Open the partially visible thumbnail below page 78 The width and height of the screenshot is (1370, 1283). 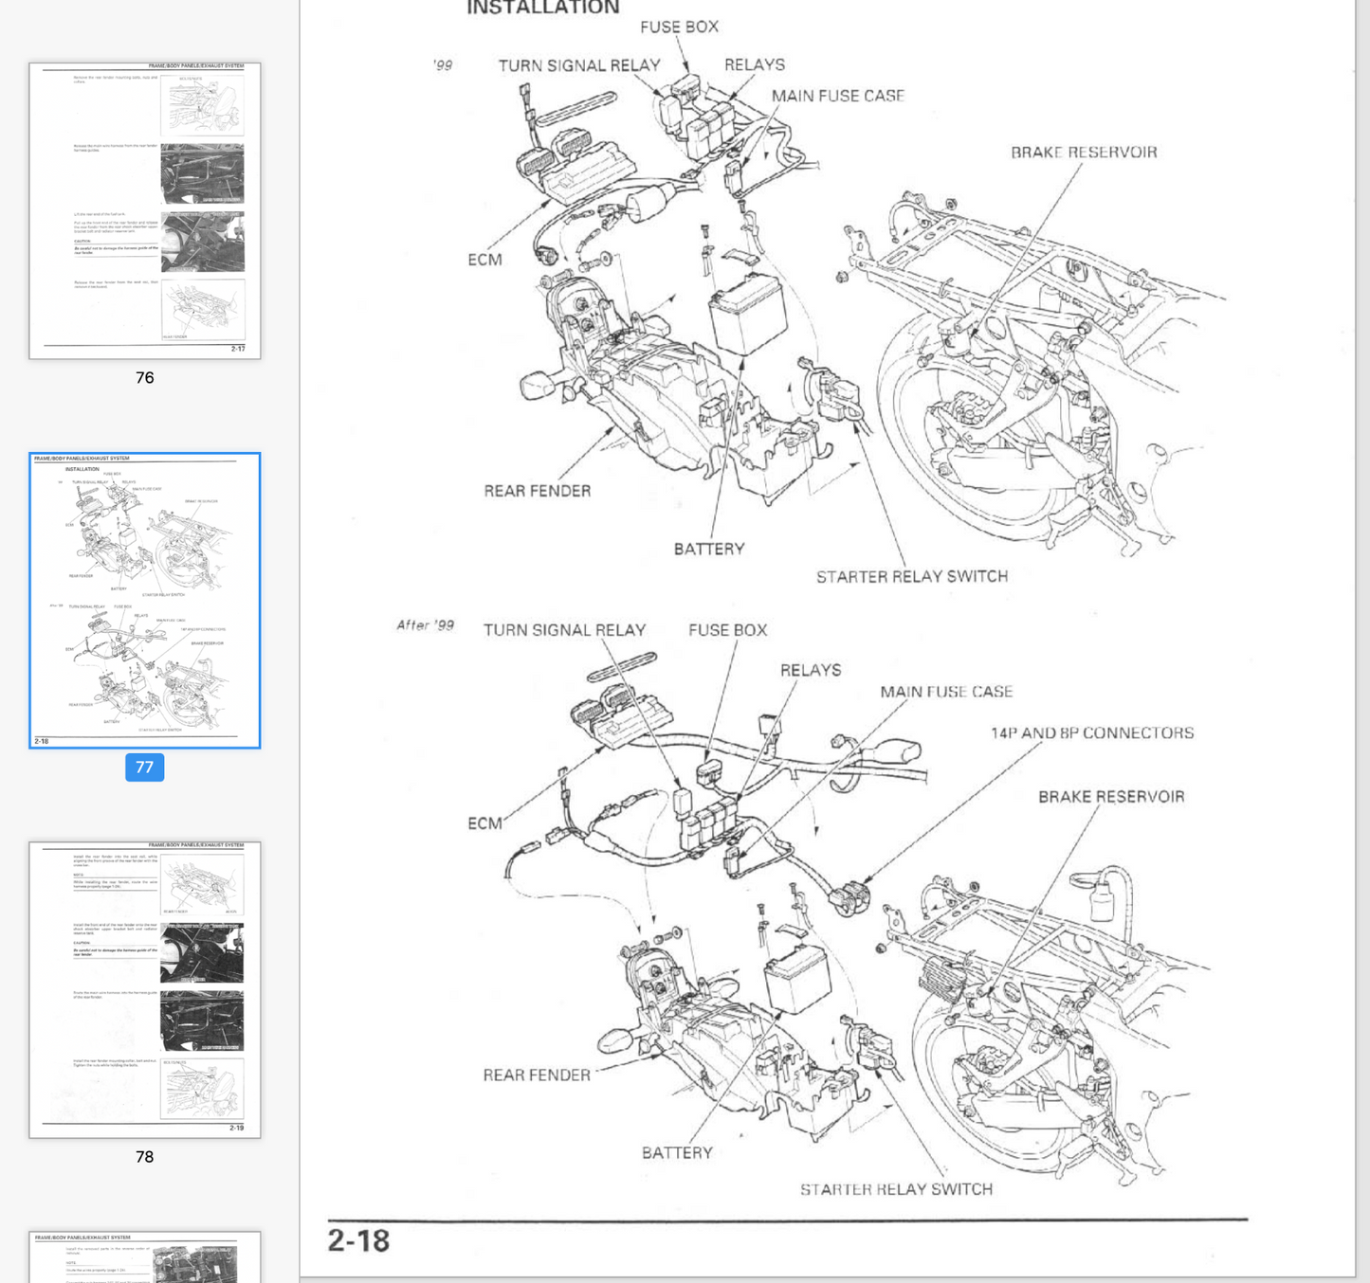145,1257
